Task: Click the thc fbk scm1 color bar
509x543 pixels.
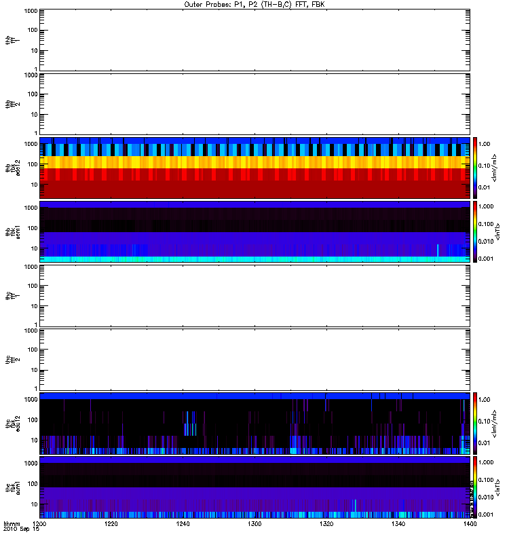Action: click(x=475, y=487)
